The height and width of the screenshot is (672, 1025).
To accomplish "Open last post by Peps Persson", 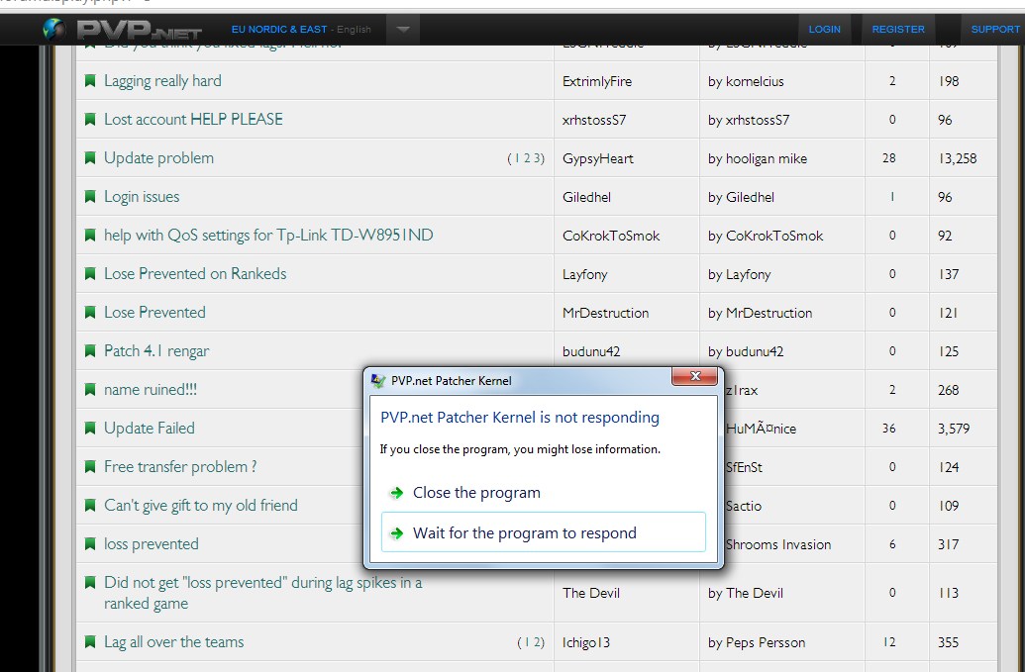I will 757,642.
